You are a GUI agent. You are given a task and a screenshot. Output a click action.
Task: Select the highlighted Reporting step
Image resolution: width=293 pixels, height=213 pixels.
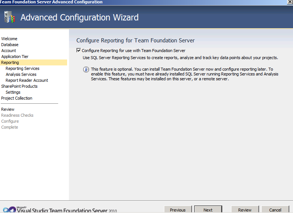point(34,62)
